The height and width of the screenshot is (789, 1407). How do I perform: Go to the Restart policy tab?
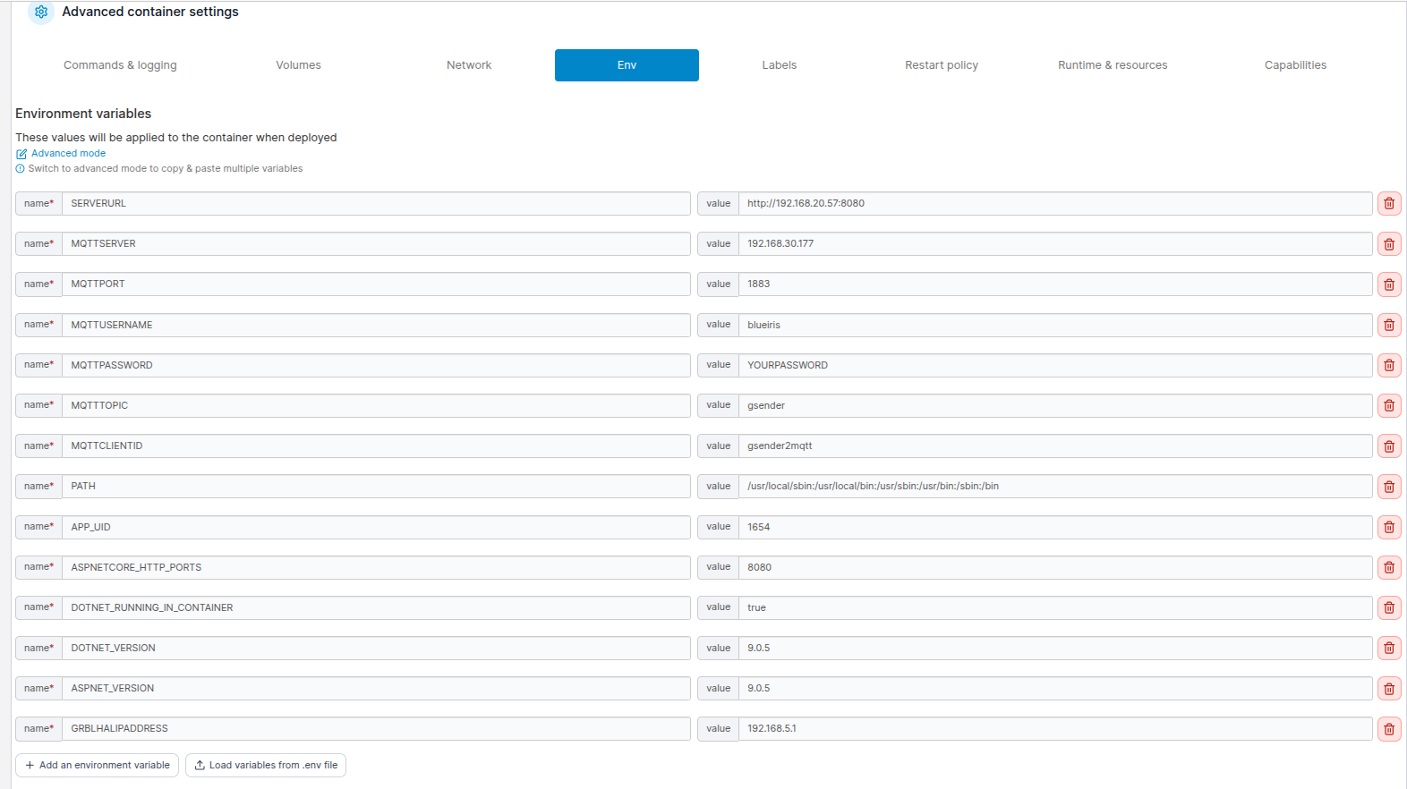coord(941,65)
